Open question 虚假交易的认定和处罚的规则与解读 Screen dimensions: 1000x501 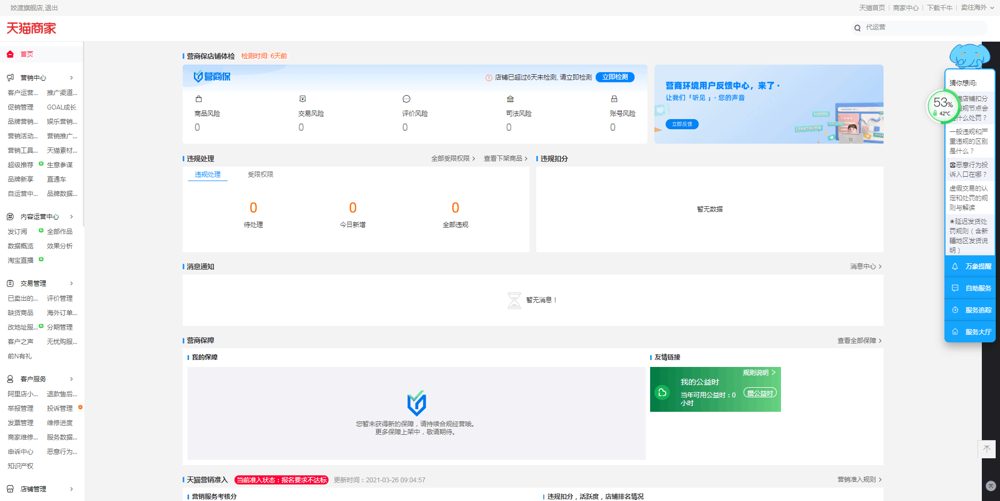[x=968, y=198]
